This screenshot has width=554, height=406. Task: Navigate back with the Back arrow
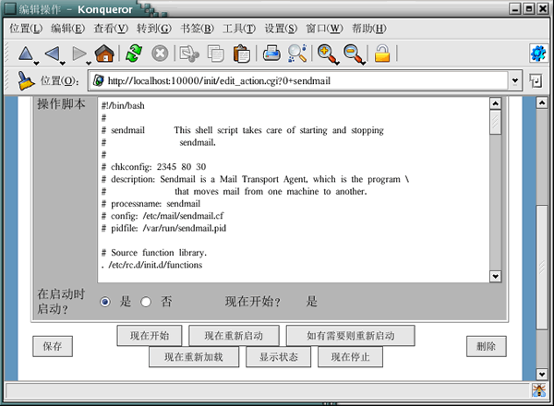click(52, 54)
